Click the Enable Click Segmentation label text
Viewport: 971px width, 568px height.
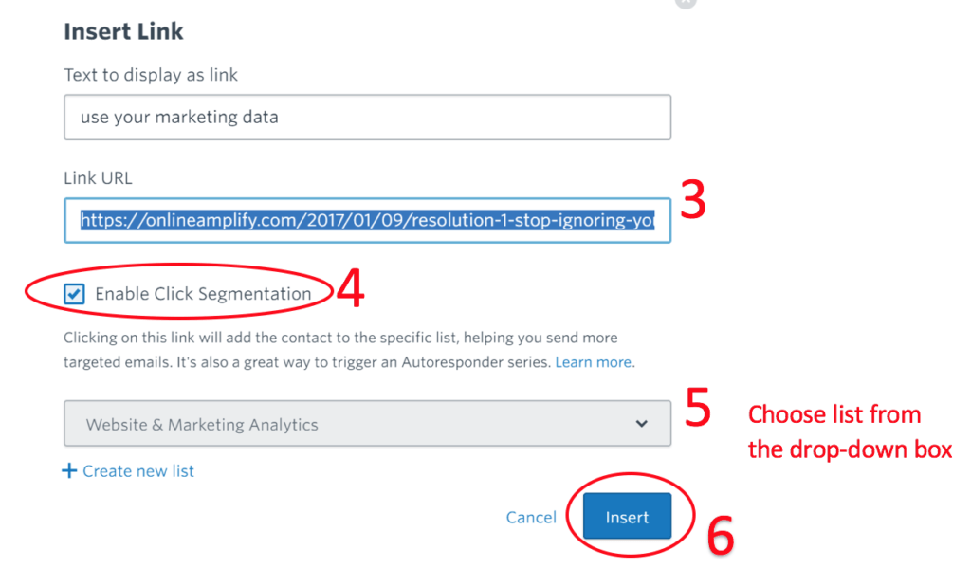[203, 294]
